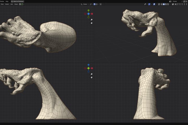Open the object visibility and selectability dropdown

point(146,4)
